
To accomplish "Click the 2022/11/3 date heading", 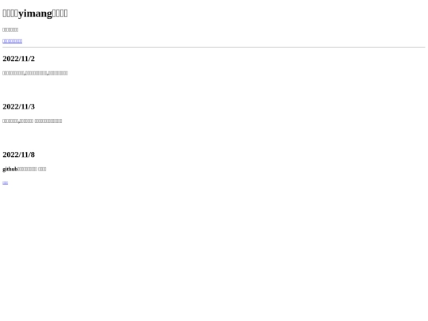I will click(18, 106).
